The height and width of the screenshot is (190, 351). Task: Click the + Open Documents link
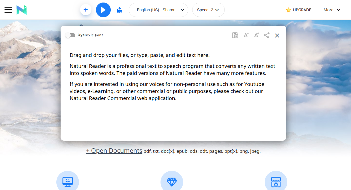click(x=114, y=151)
